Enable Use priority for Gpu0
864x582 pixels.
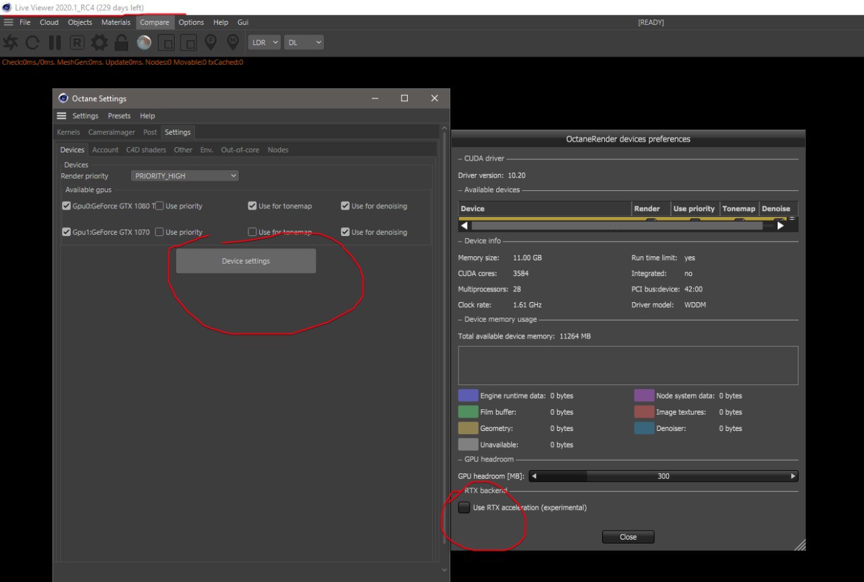(x=159, y=206)
